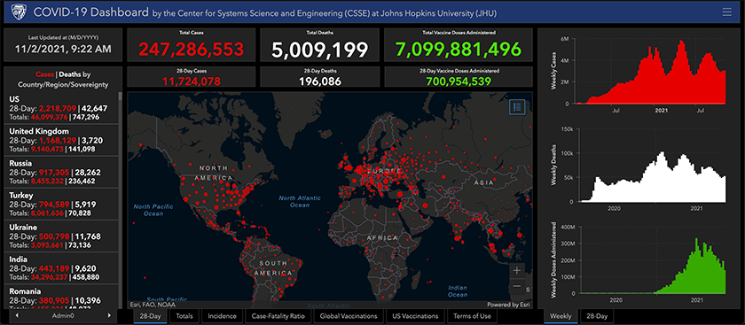Viewport: 745px width, 325px height.
Task: Select the Russia row in country list
Action: pyautogui.click(x=61, y=172)
